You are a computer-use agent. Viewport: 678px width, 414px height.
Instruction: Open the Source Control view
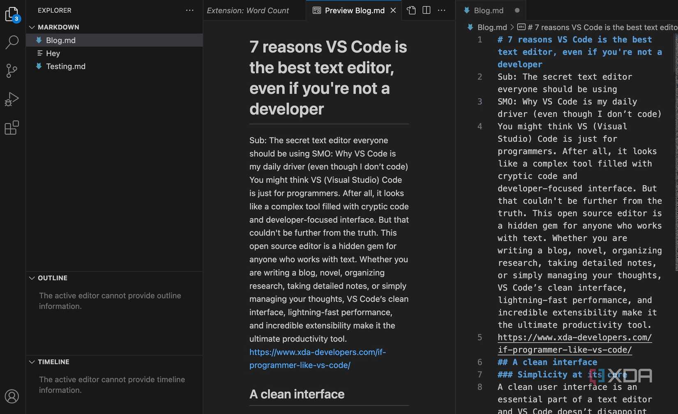click(12, 71)
